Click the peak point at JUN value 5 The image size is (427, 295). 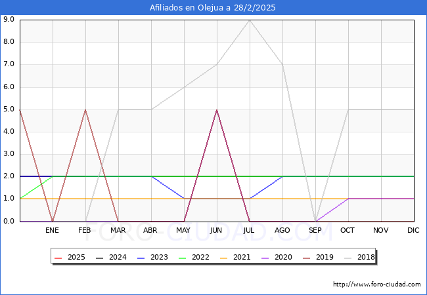[x=217, y=109]
